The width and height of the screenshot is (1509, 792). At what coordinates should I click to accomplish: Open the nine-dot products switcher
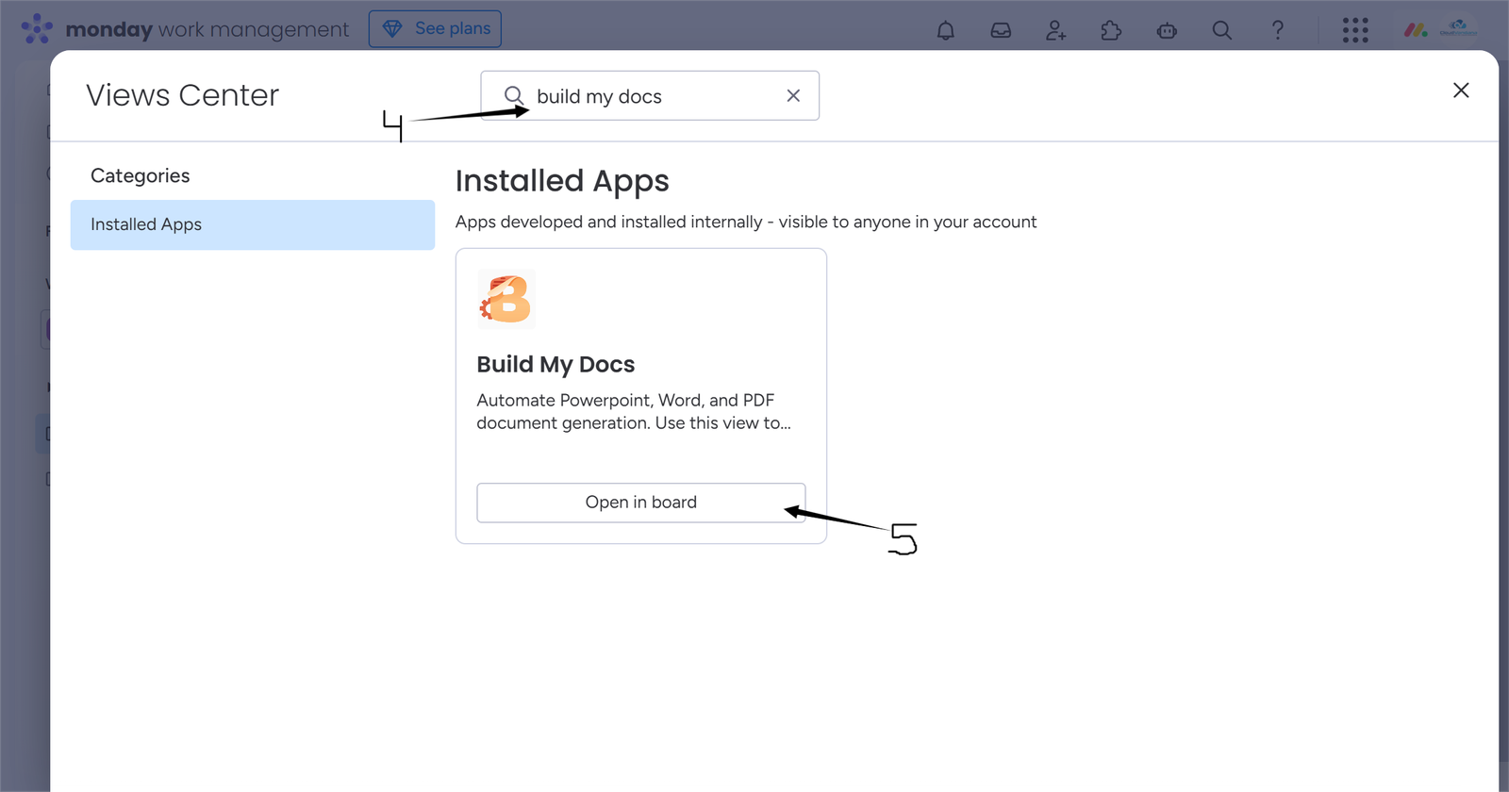[x=1355, y=30]
